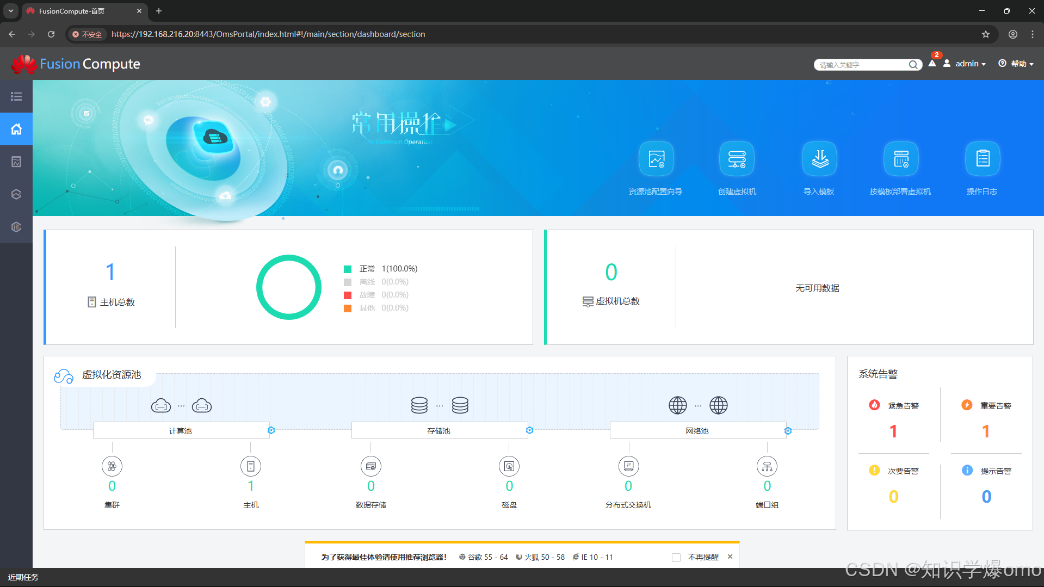Open the browser profile icon
The height and width of the screenshot is (587, 1044).
coord(1013,34)
